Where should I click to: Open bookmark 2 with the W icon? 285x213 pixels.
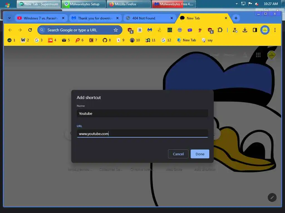pos(25,40)
